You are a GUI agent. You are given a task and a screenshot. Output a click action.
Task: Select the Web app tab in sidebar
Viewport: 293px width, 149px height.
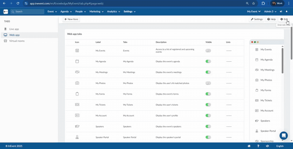[29, 35]
